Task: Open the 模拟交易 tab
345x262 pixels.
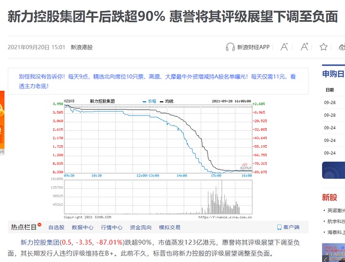Action: [x=169, y=228]
